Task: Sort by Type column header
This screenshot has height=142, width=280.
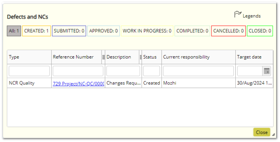Action: coord(29,57)
